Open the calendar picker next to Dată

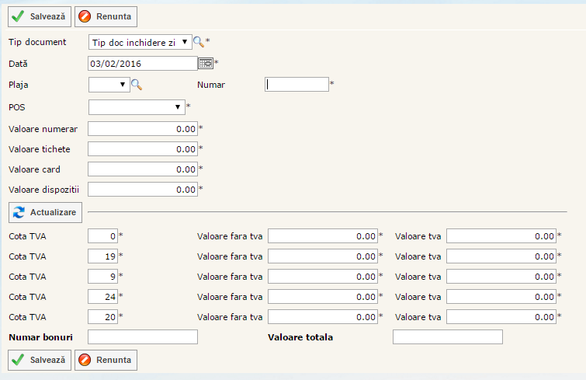(x=206, y=64)
